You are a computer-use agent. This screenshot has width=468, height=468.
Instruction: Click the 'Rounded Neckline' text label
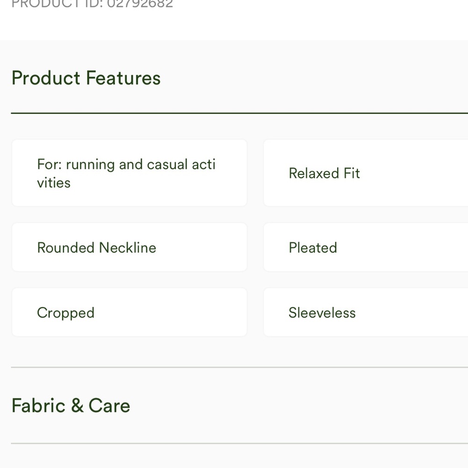97,248
